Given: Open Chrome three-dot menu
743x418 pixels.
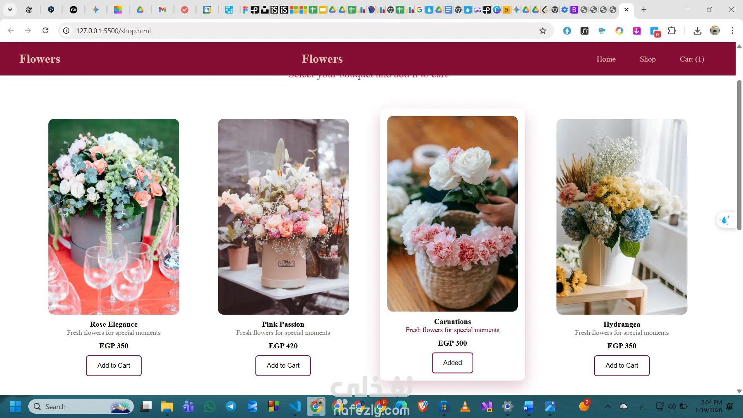Looking at the screenshot, I should (732, 31).
